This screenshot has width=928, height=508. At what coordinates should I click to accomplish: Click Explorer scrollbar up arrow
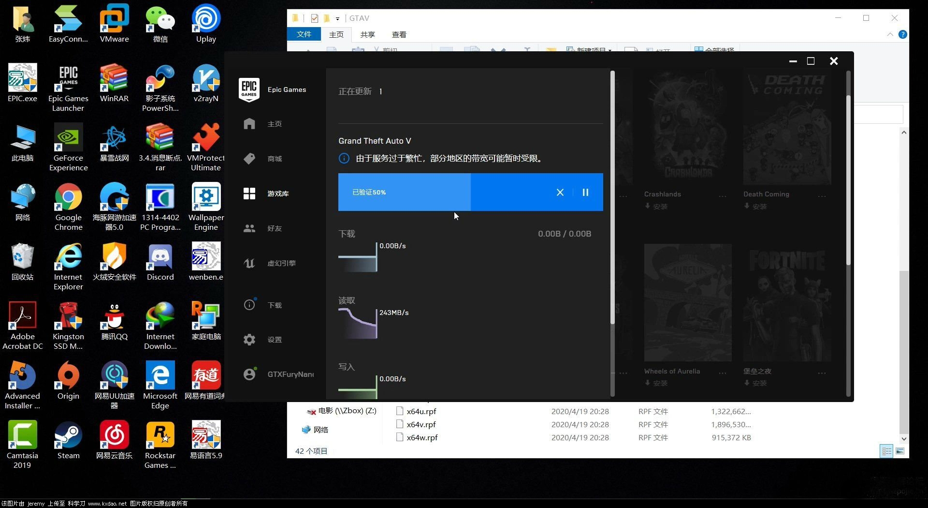pos(904,132)
